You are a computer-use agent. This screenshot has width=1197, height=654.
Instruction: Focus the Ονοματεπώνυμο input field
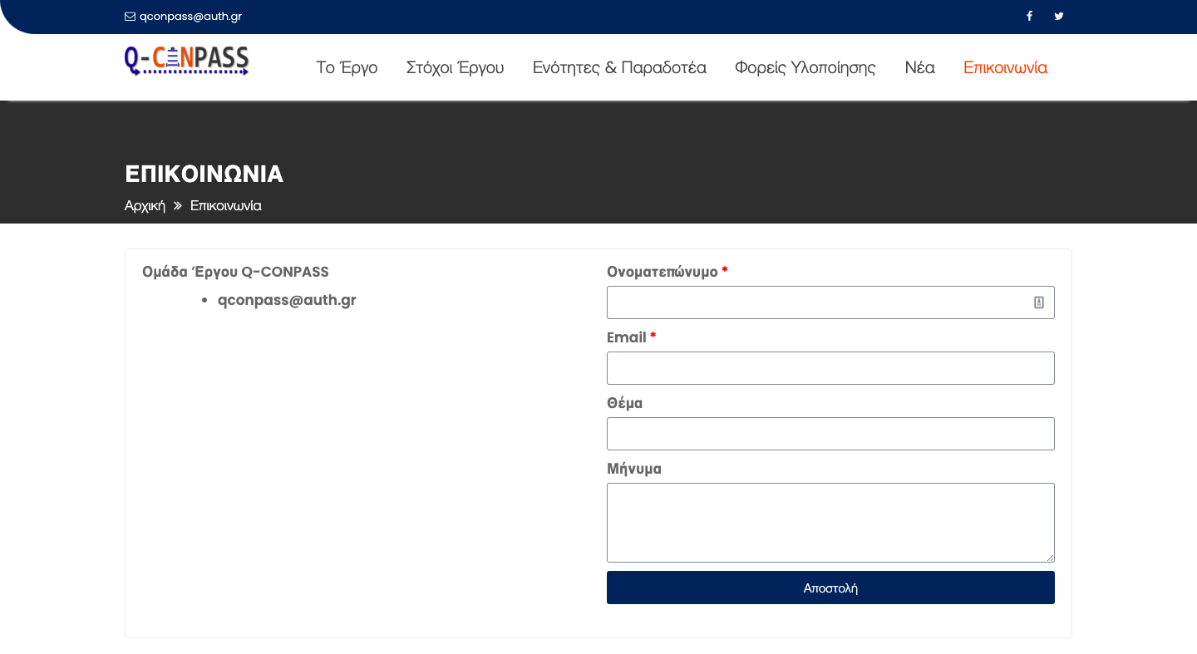point(819,302)
